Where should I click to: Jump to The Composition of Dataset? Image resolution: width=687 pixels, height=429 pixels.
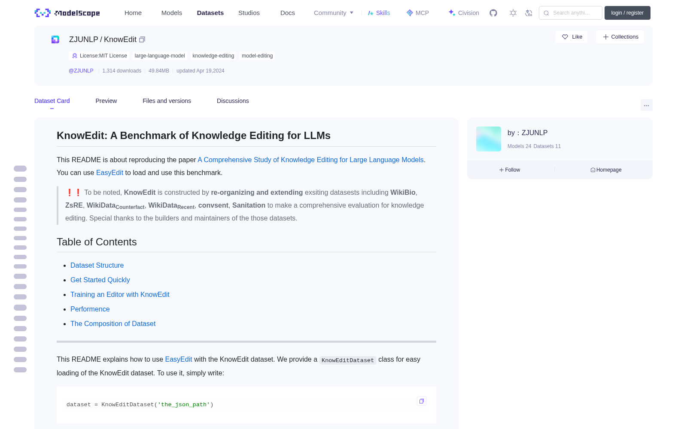[x=113, y=323]
